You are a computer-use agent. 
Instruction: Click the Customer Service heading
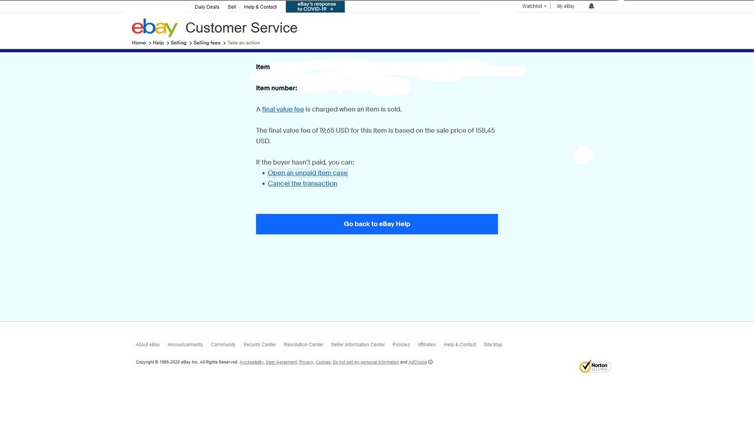[x=242, y=28]
